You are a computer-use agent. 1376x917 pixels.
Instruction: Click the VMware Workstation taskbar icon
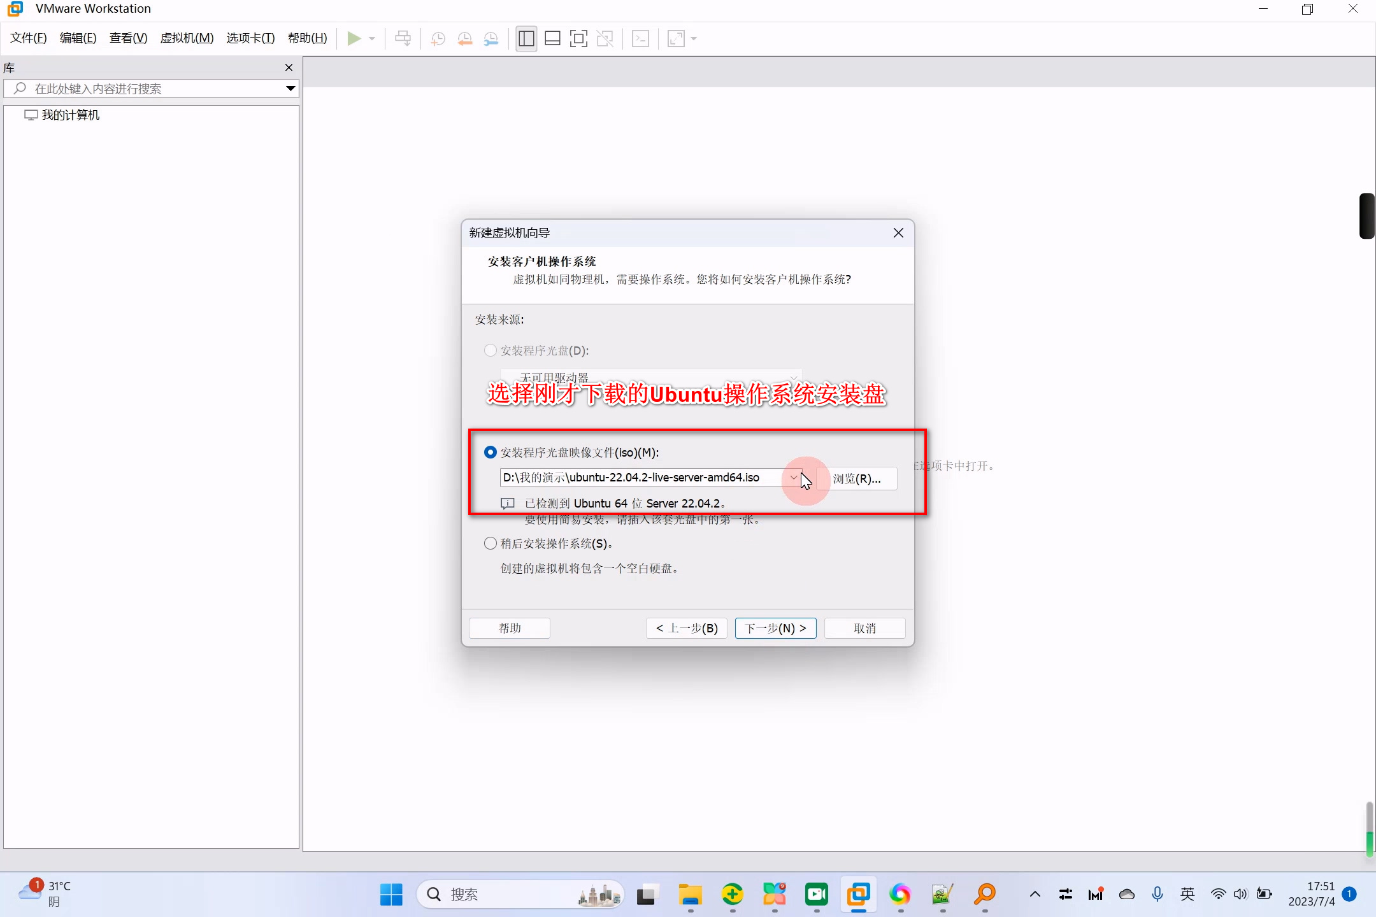[859, 895]
